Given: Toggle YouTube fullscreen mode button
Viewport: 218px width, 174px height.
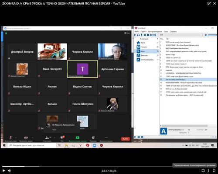Looking at the screenshot, I should (214, 171).
